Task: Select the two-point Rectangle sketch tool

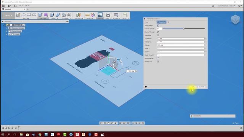Action: (29, 15)
